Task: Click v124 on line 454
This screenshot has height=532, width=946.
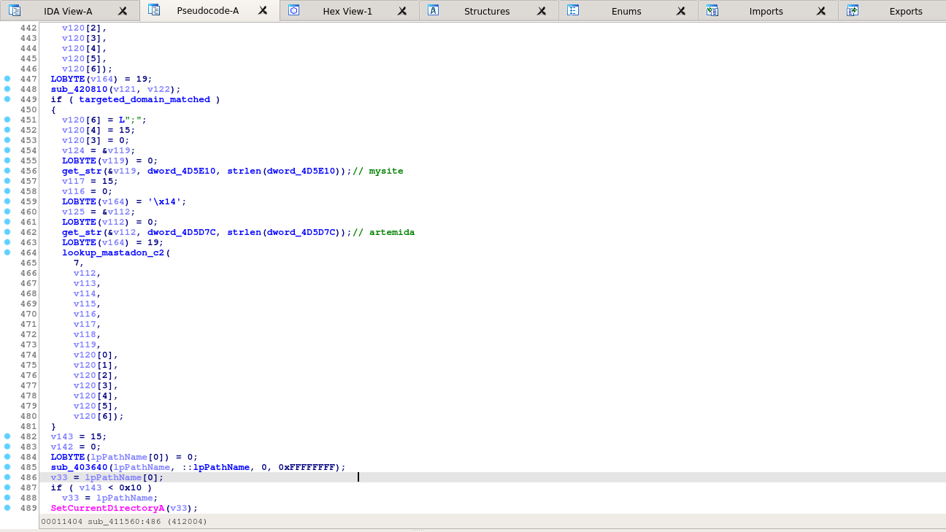Action: click(73, 150)
